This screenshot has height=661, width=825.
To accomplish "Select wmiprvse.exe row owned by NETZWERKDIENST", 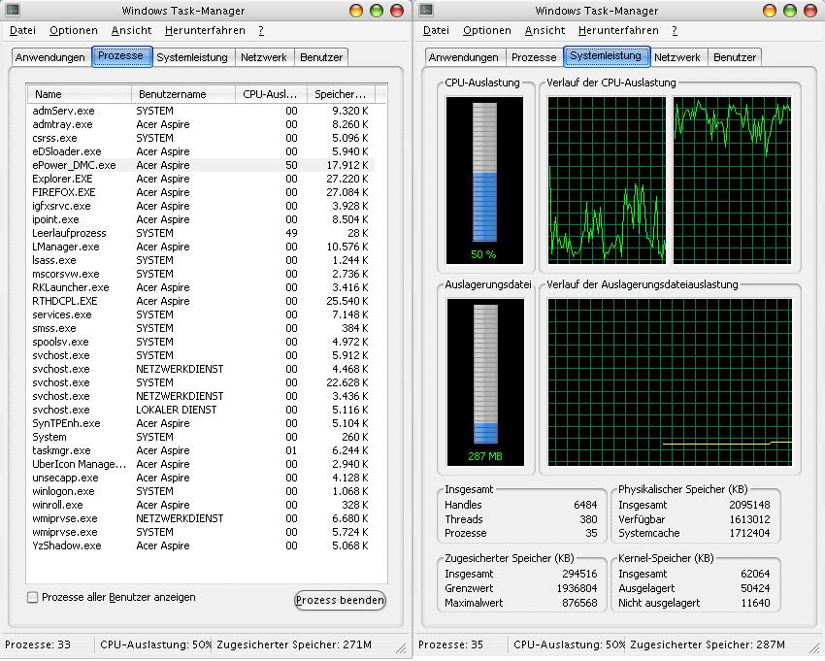I will [x=202, y=518].
